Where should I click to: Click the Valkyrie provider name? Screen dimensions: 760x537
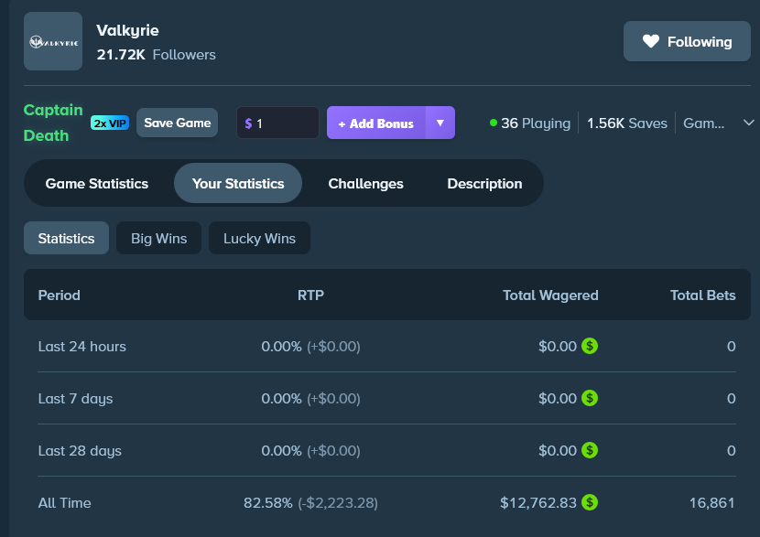coord(127,30)
